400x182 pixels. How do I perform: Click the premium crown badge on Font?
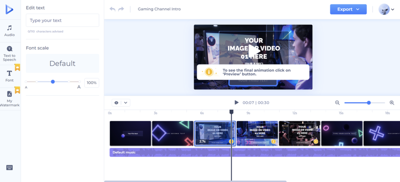pos(17,67)
